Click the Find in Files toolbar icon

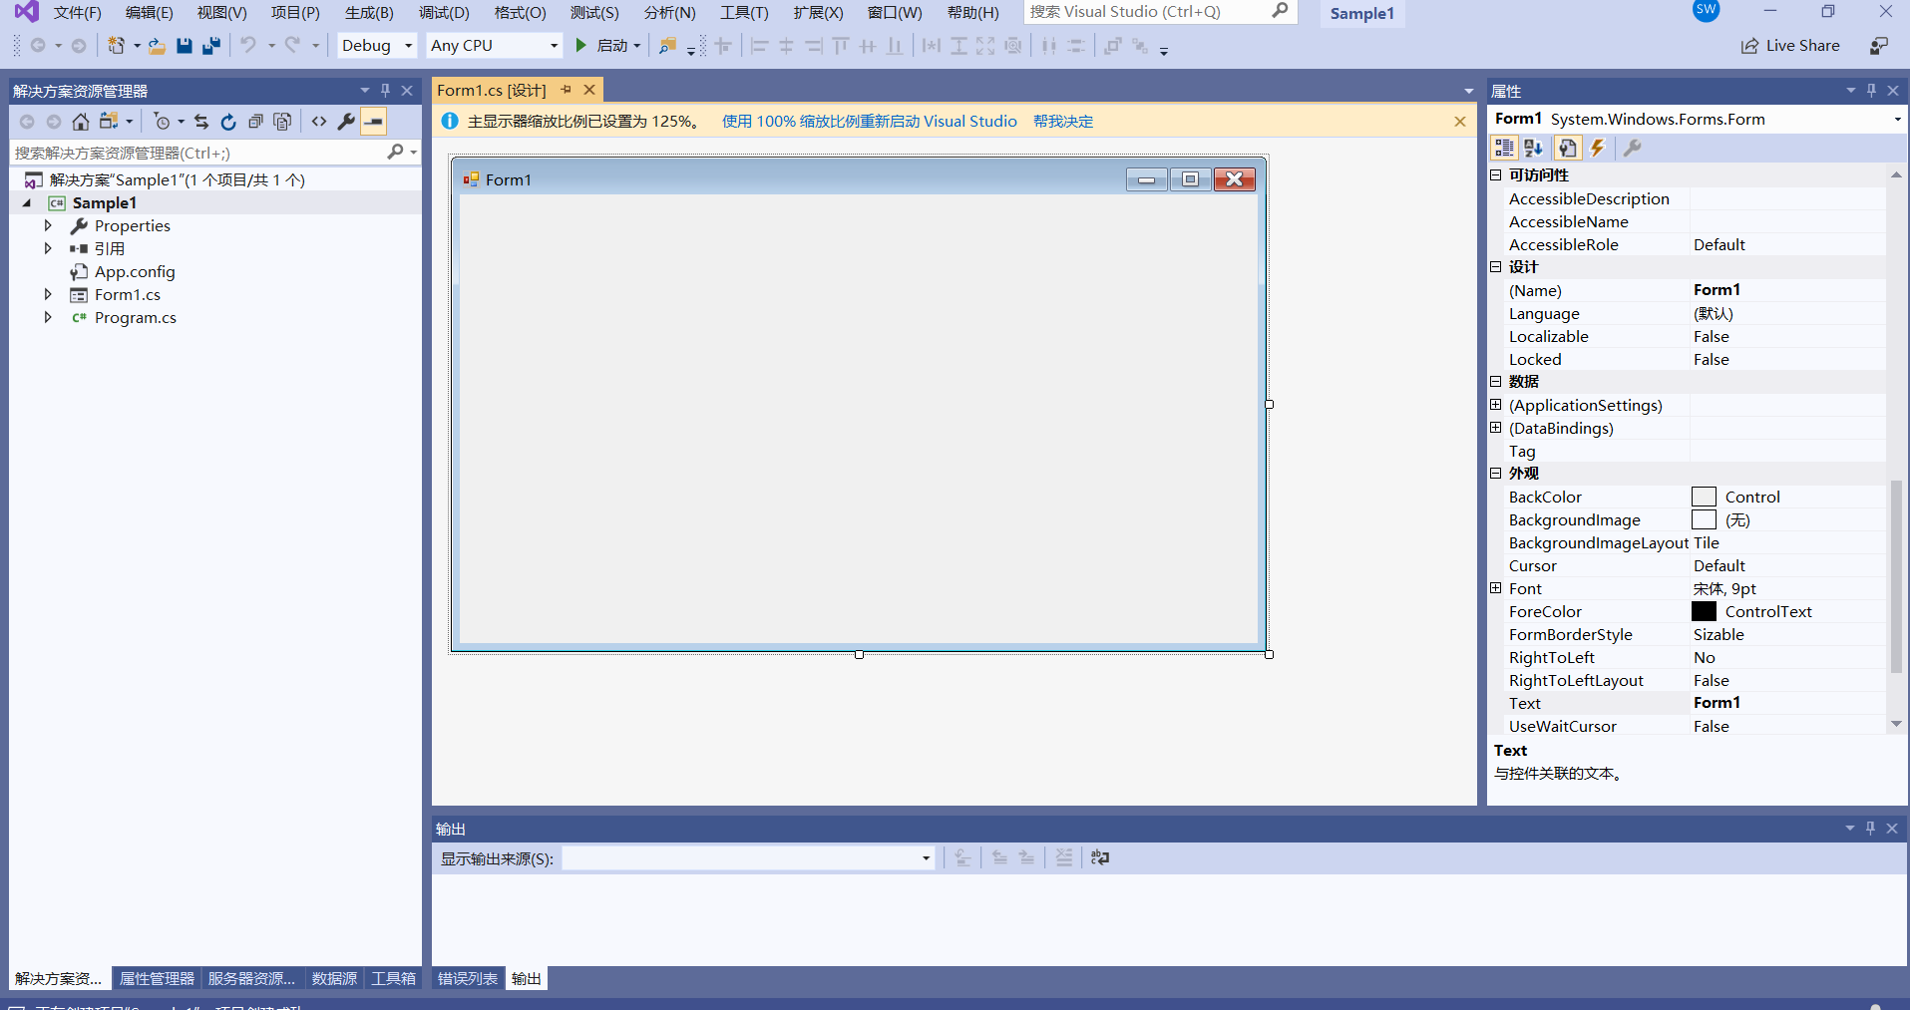click(x=667, y=46)
